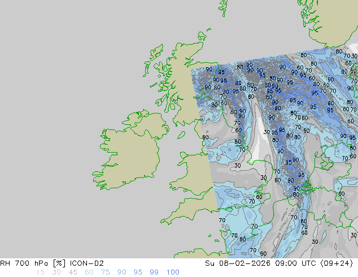Click the legend value 45

pos(73,272)
